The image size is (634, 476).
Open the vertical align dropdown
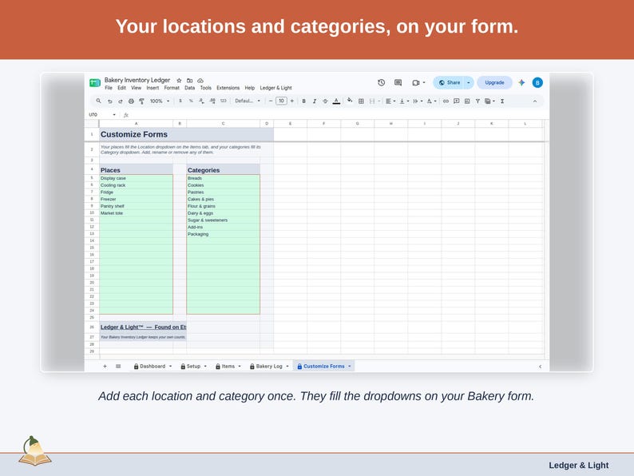click(x=404, y=101)
